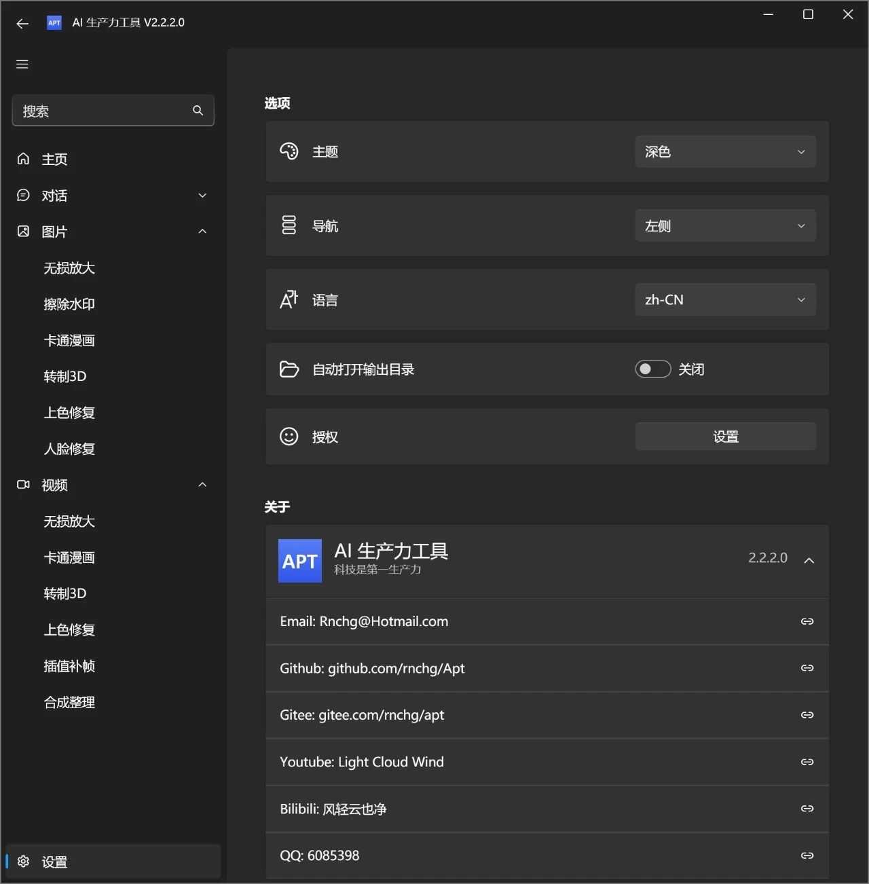Click the video camera icon beside 视频
869x884 pixels.
(23, 485)
